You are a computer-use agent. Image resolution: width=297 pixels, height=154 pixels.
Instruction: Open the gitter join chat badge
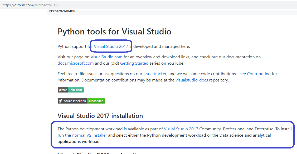coord(71,90)
